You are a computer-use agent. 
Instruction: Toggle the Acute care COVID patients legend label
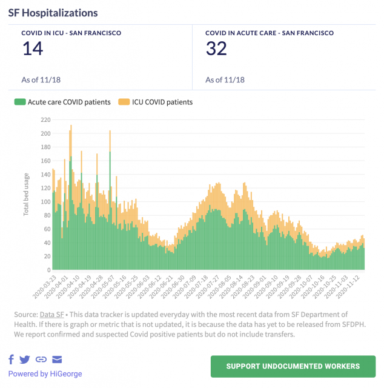[69, 102]
